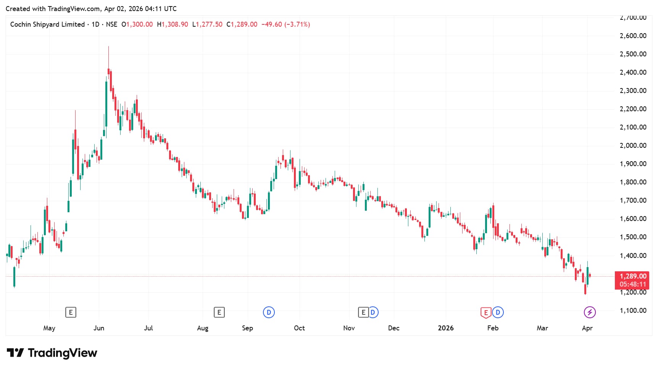
Task: Click the highest June peak candlestick
Action: [109, 70]
